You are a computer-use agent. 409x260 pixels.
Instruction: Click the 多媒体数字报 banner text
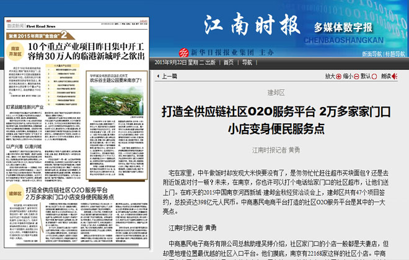pyautogui.click(x=343, y=28)
